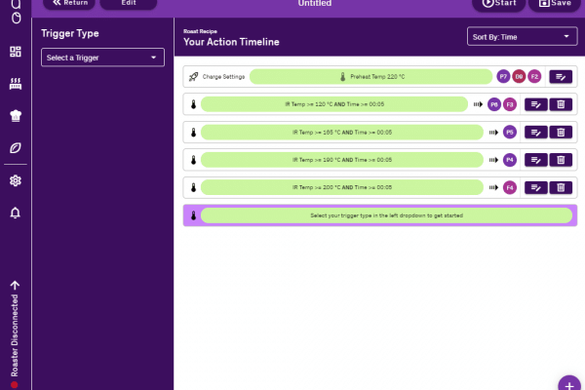
Task: Open the Select a Trigger dropdown
Action: click(102, 58)
